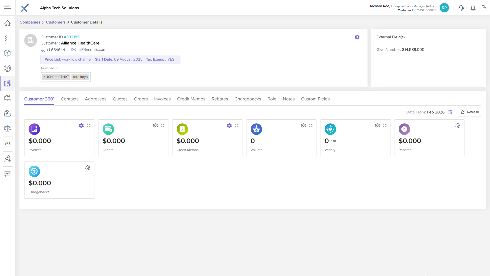This screenshot has width=490, height=276.
Task: Open the balance scale icon in the sidebar
Action: point(7,129)
